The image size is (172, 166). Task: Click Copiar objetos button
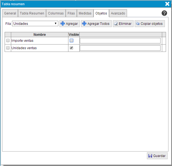[149, 24]
